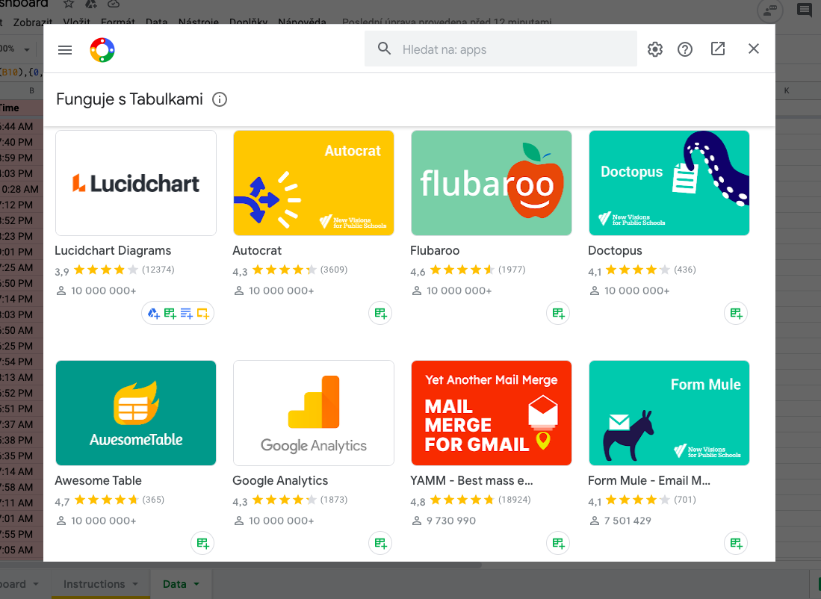Open marketplace settings gear

pos(655,49)
